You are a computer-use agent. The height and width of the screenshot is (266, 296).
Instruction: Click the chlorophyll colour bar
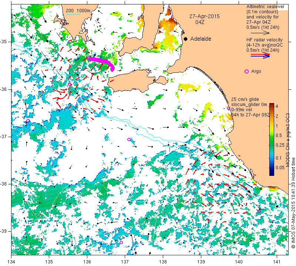[272, 139]
